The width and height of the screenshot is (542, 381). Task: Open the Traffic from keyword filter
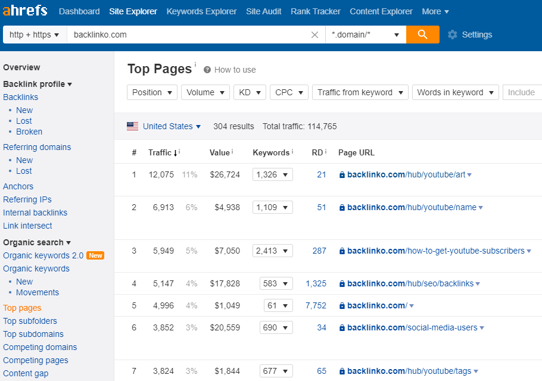click(x=360, y=92)
